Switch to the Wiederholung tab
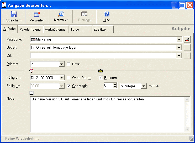 (x=30, y=30)
